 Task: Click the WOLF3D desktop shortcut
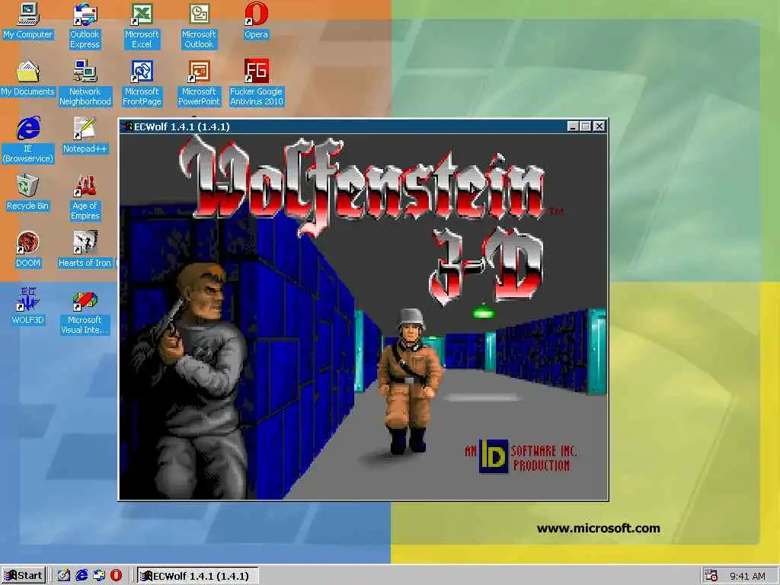coord(28,306)
